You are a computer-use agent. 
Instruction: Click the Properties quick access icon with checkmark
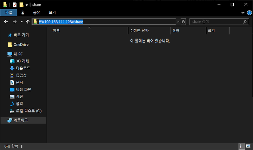coord(15,5)
